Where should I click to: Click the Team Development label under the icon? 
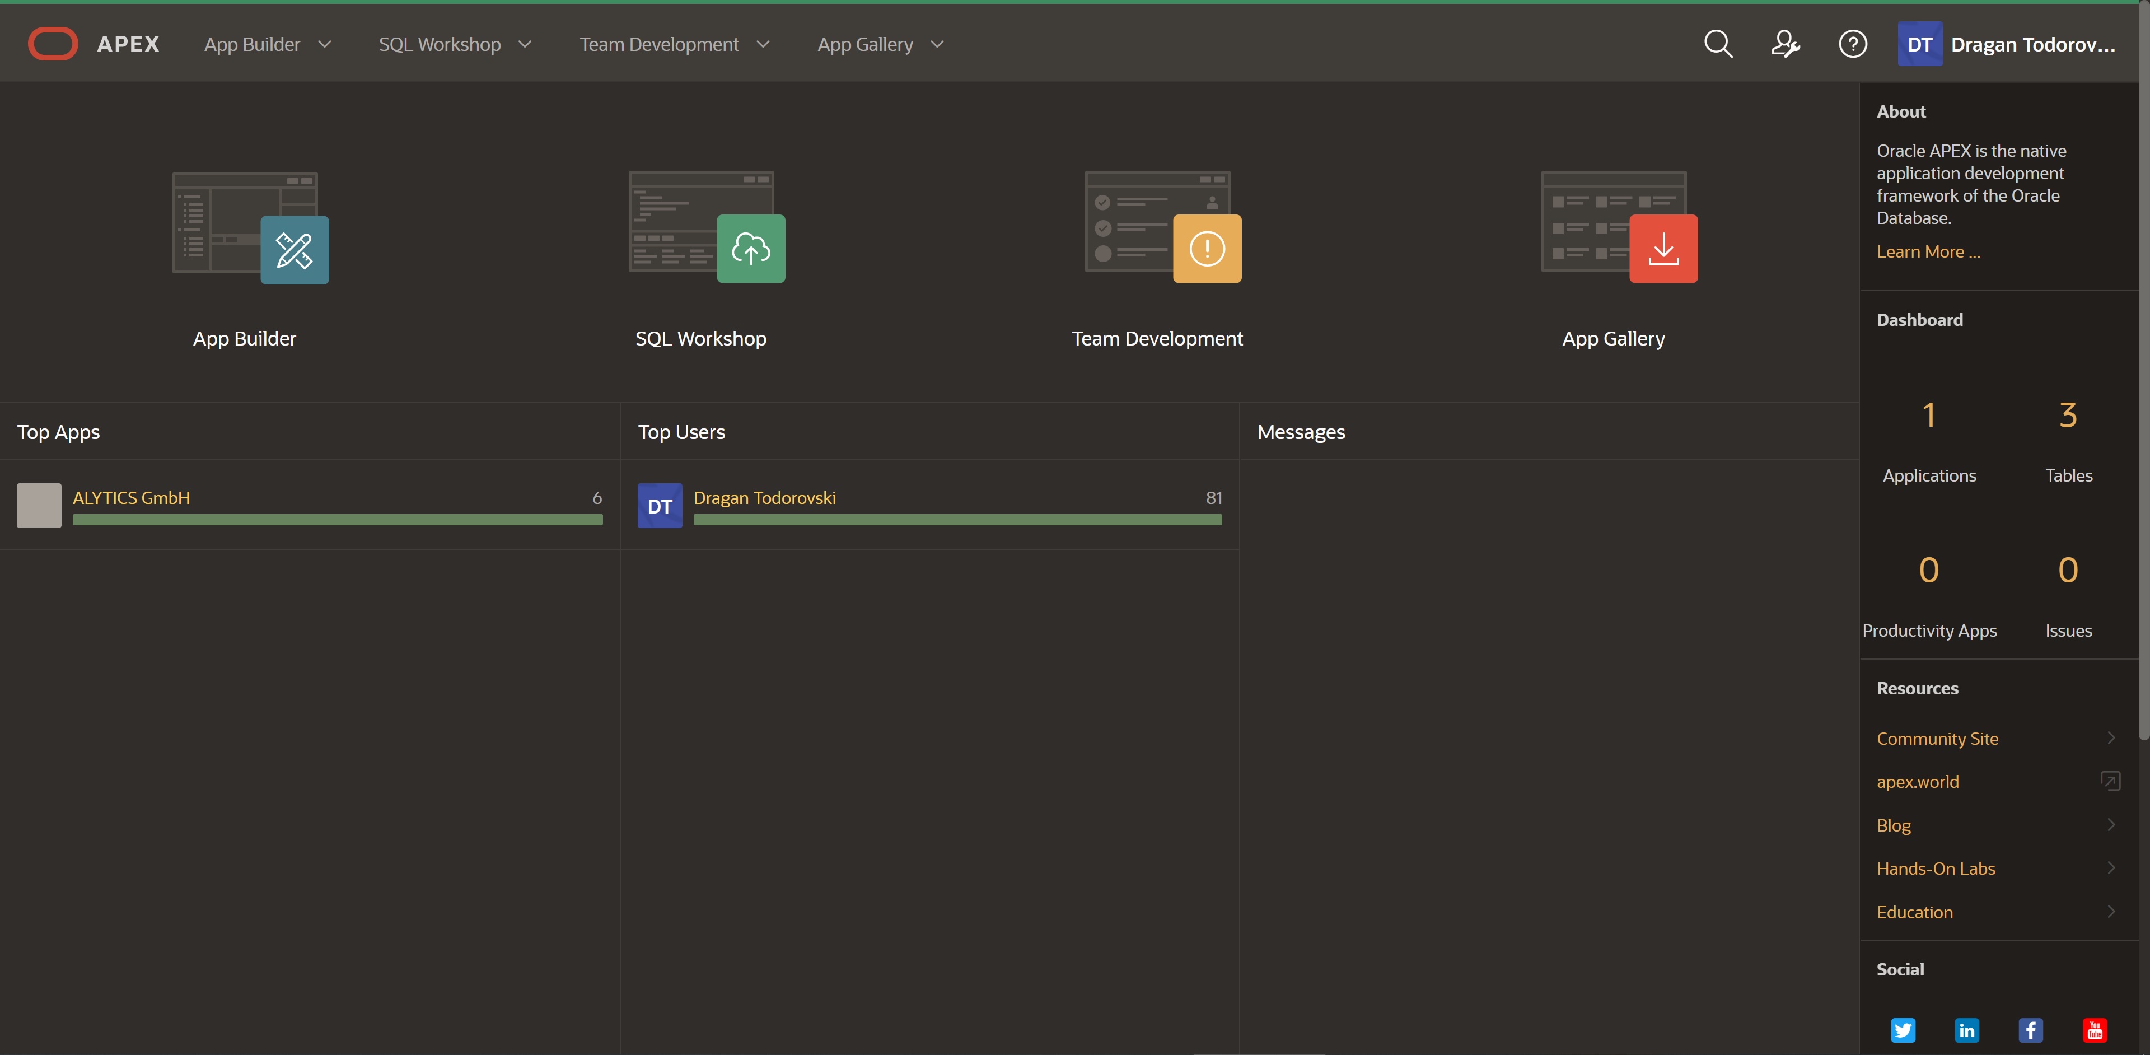coord(1157,338)
